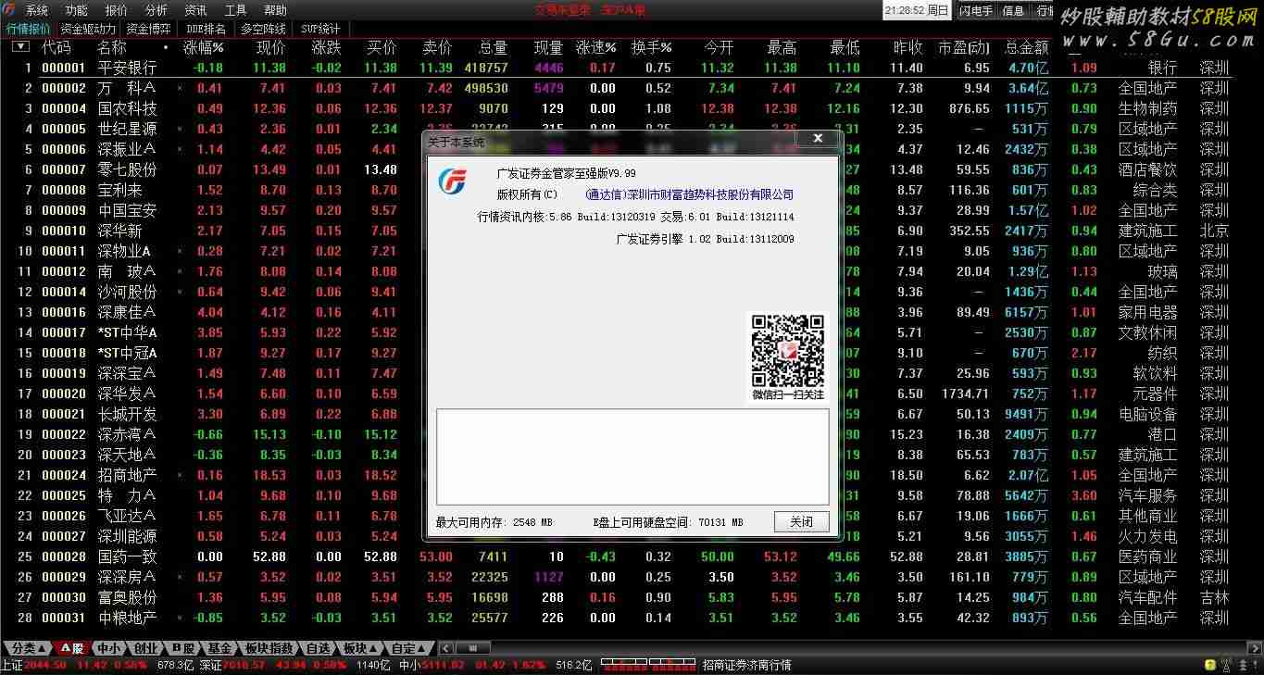Viewport: 1264px width, 675px height.
Task: Click the horizontal scrollbar thumb
Action: pyautogui.click(x=472, y=648)
